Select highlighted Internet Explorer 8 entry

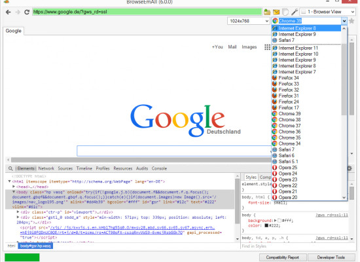pyautogui.click(x=306, y=28)
